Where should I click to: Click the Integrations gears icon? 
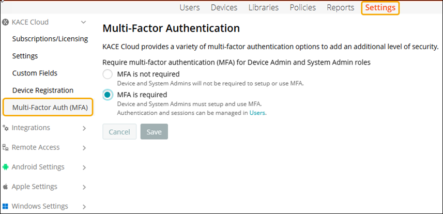6,128
